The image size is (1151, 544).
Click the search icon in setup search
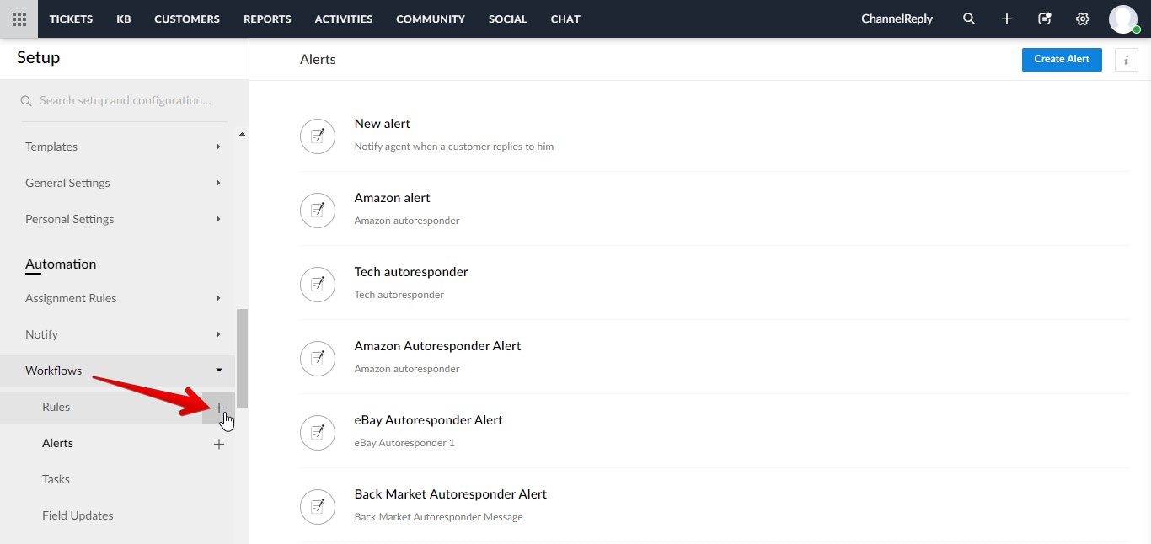pos(26,100)
